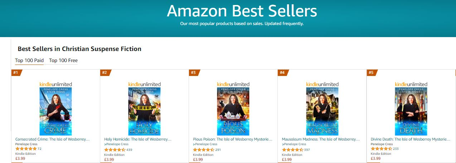This screenshot has height=163, width=456.
Task: Select the Top 100 Paid tab
Action: [29, 60]
